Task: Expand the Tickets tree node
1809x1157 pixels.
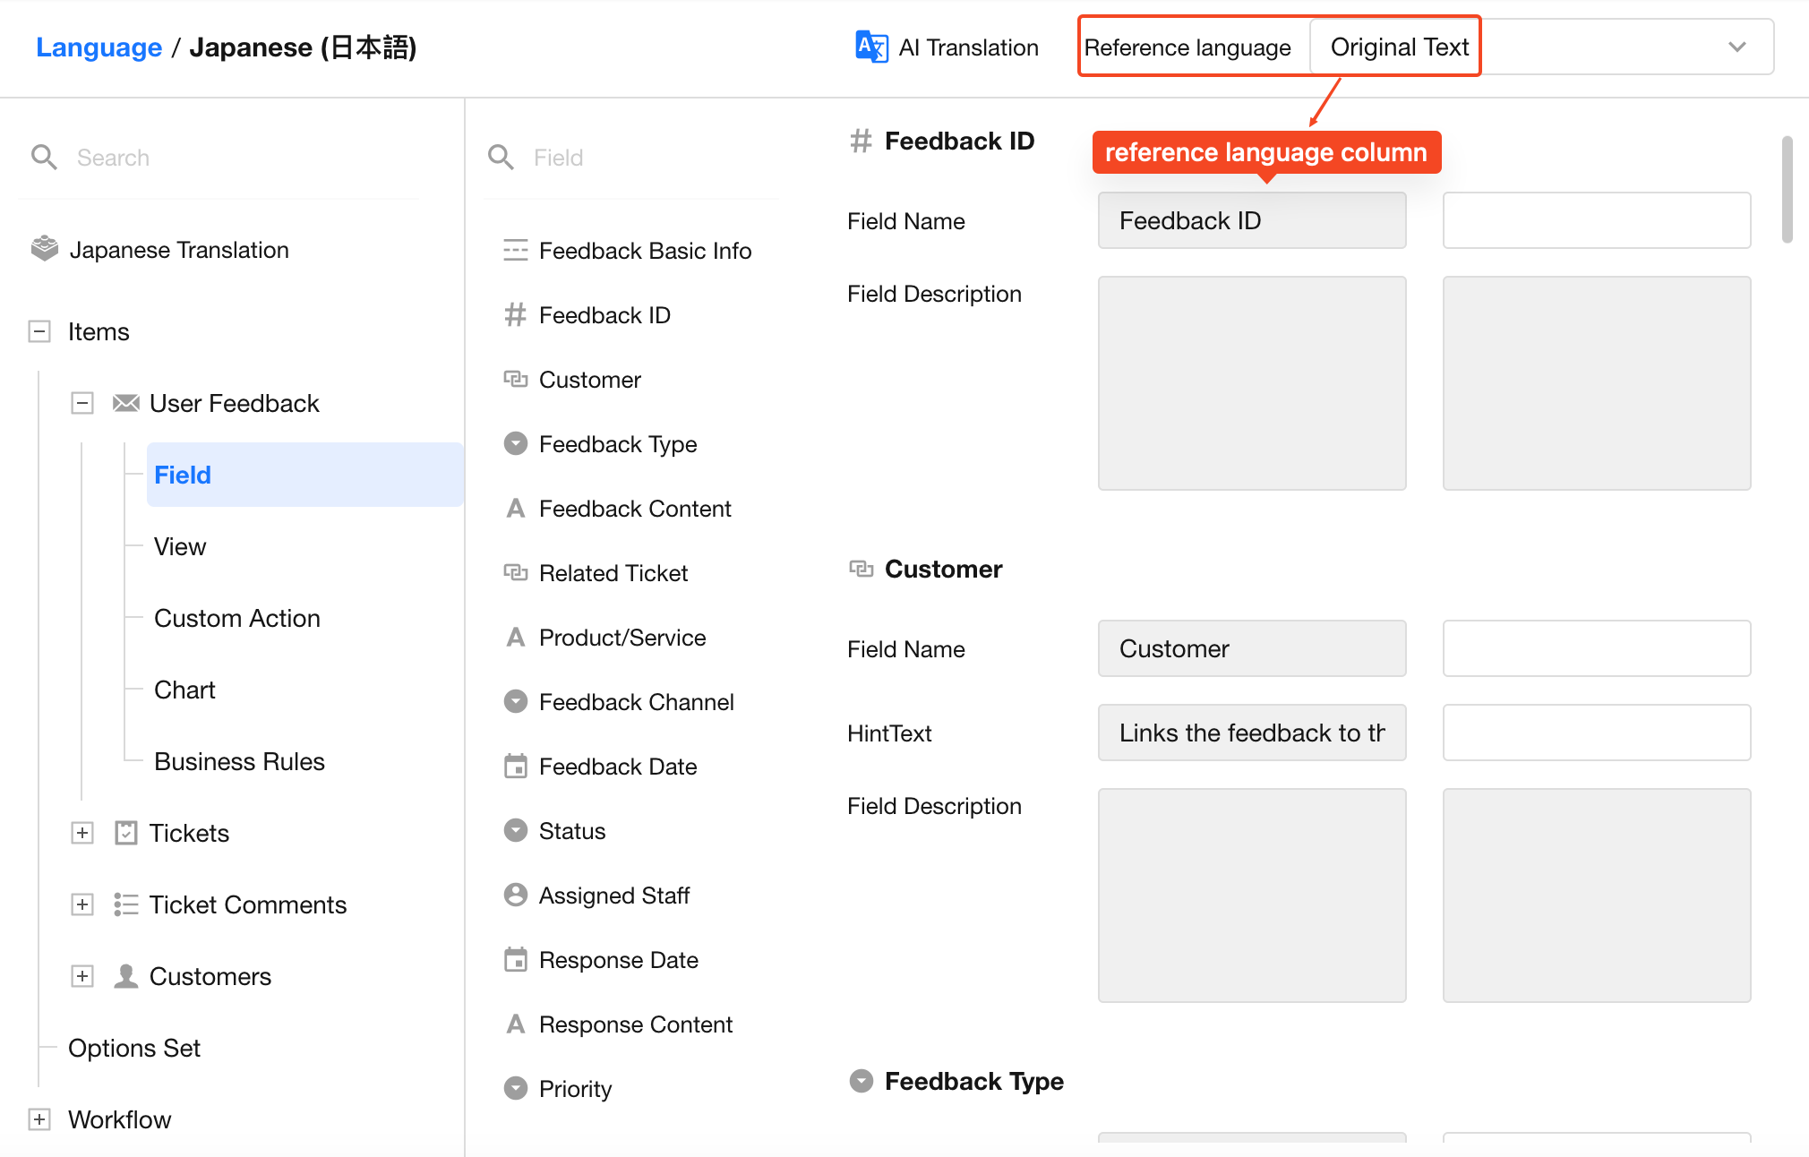Action: click(82, 833)
